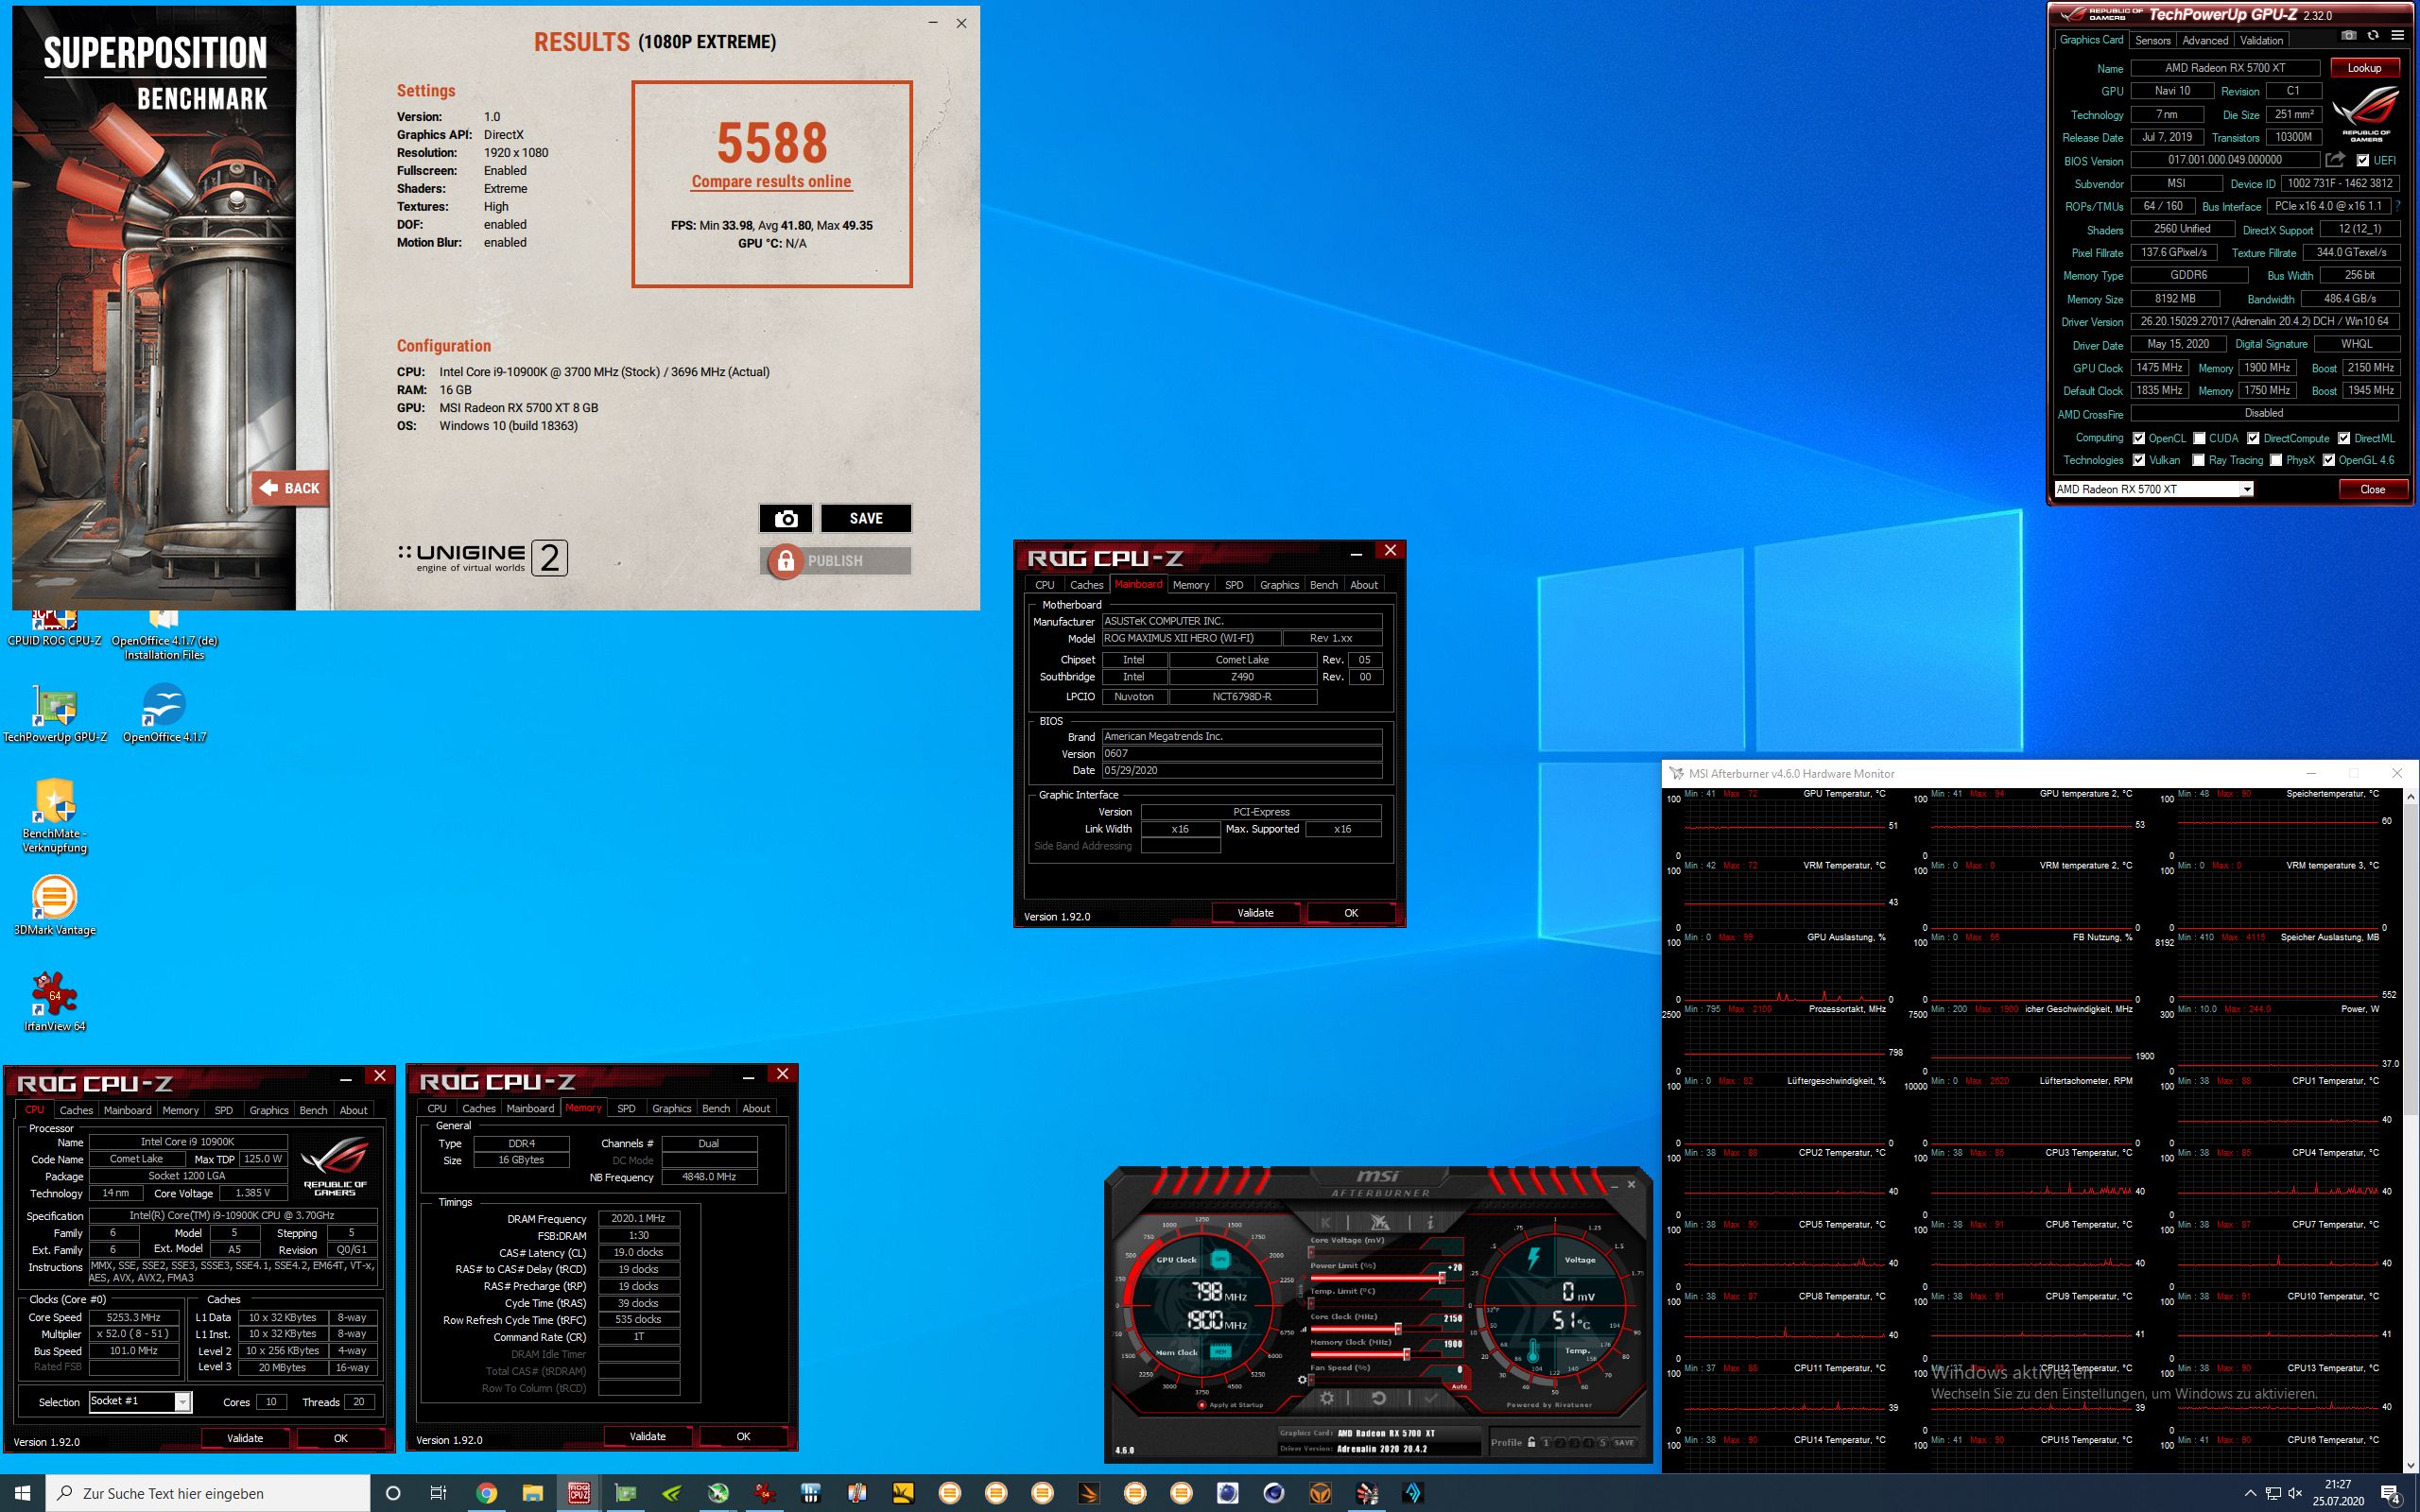Show hidden system tray icons

[2250, 1494]
